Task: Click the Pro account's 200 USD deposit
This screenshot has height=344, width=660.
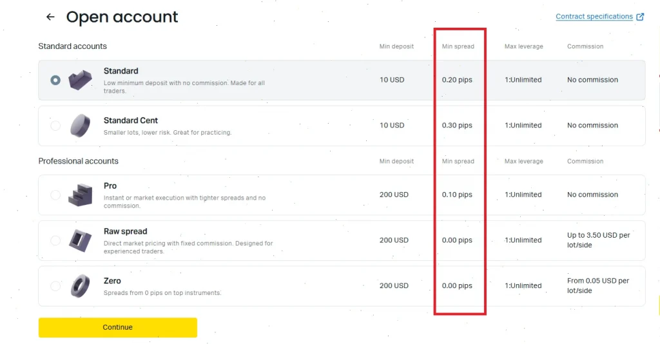Action: point(394,195)
